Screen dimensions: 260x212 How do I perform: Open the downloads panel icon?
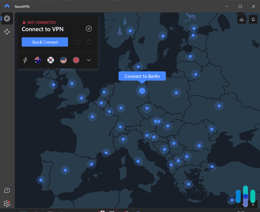[x=242, y=19]
